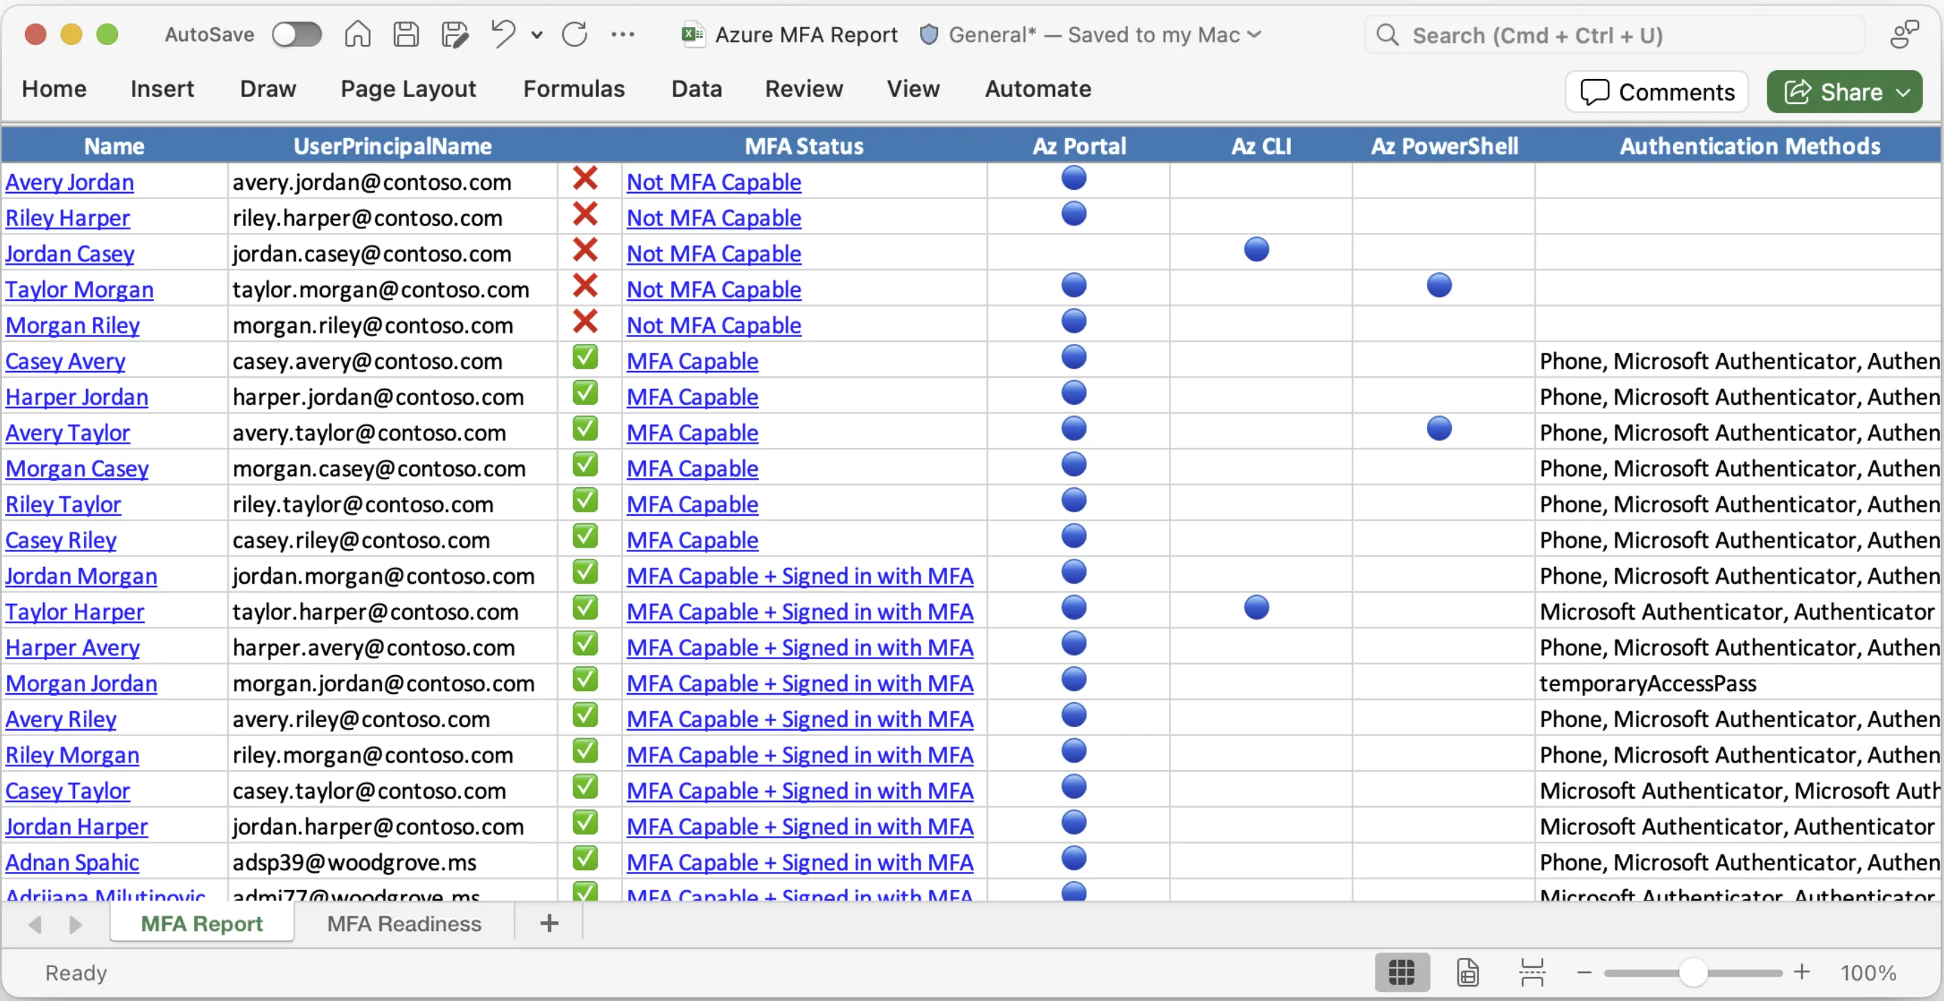Switch to Page Break Preview icon
The width and height of the screenshot is (1944, 1001).
(x=1531, y=973)
